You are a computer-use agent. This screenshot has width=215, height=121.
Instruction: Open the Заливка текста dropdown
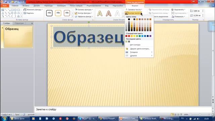click(x=134, y=10)
